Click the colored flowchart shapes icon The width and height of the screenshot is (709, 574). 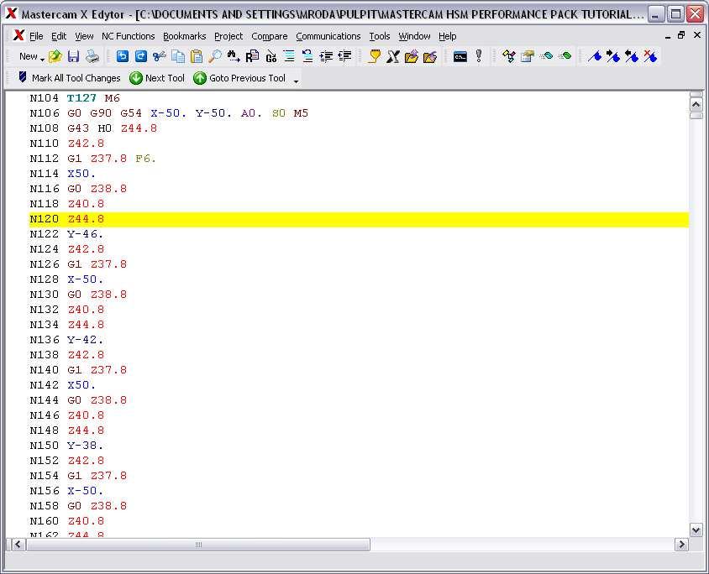click(x=509, y=56)
